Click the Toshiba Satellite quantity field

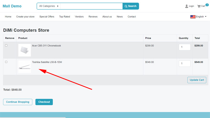(x=185, y=64)
